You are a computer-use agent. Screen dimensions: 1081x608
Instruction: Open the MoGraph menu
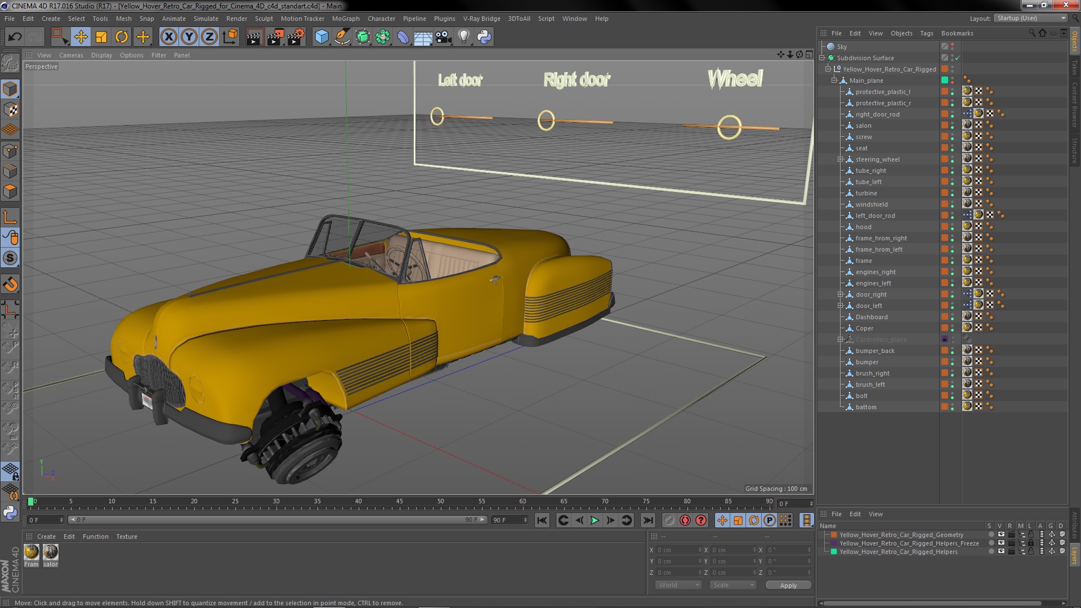click(x=346, y=19)
